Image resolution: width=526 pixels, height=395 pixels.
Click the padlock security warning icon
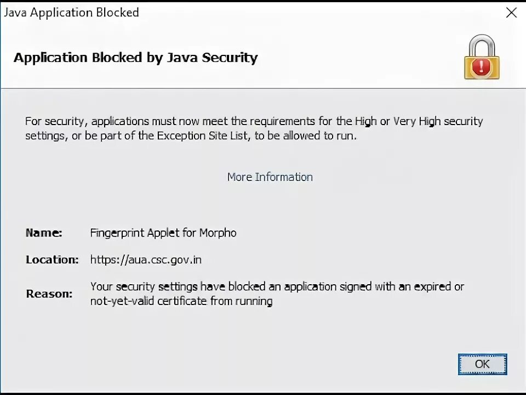pyautogui.click(x=482, y=57)
